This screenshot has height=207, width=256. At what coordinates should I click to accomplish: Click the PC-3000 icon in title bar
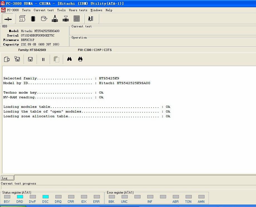3,3
